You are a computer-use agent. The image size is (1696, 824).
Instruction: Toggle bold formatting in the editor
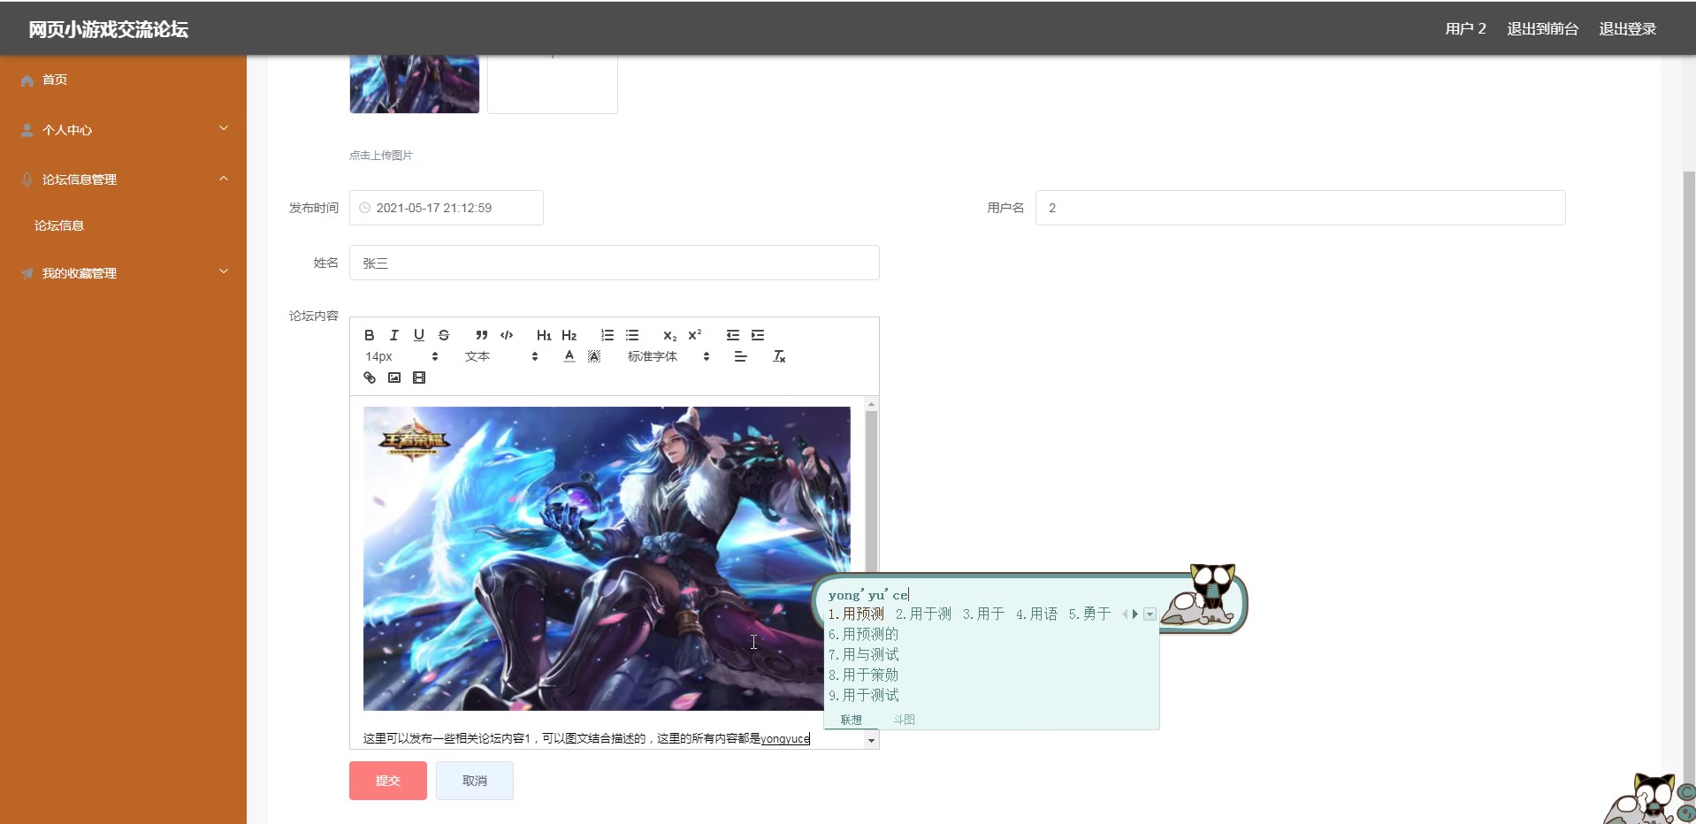[x=370, y=335]
